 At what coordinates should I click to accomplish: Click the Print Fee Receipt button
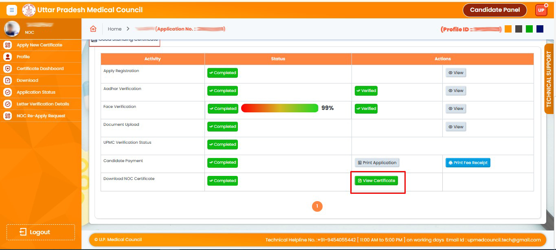[x=468, y=162]
